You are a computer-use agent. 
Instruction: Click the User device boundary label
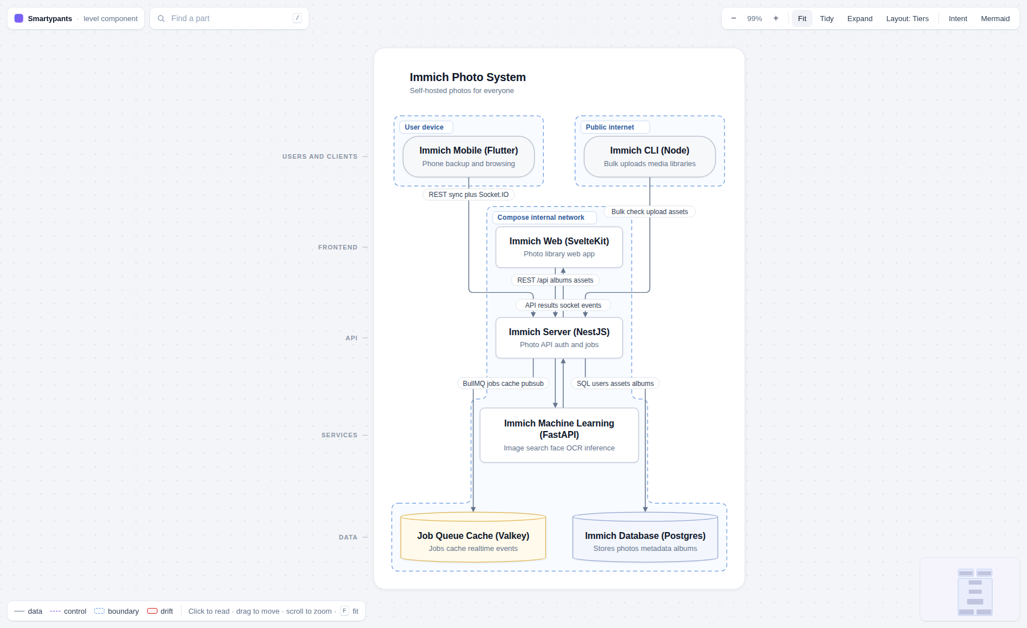tap(426, 127)
